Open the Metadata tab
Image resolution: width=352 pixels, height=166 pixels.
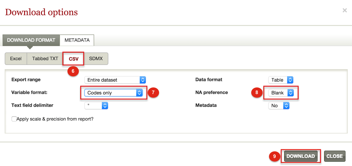coord(77,40)
